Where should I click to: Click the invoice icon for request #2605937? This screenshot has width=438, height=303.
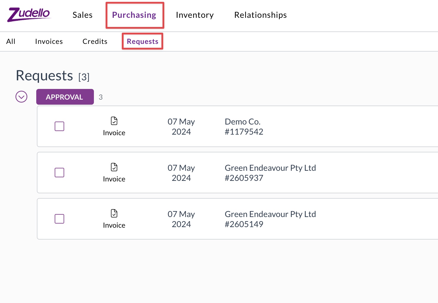pyautogui.click(x=114, y=167)
